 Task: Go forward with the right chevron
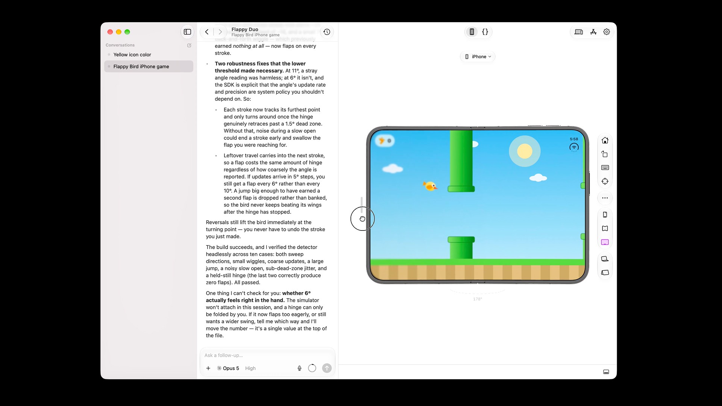click(x=220, y=32)
